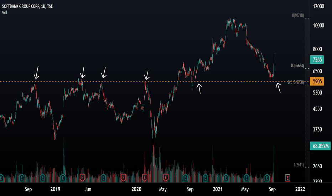
Task: Click the Sep label before 2021 on time axis
Action: point(190,189)
